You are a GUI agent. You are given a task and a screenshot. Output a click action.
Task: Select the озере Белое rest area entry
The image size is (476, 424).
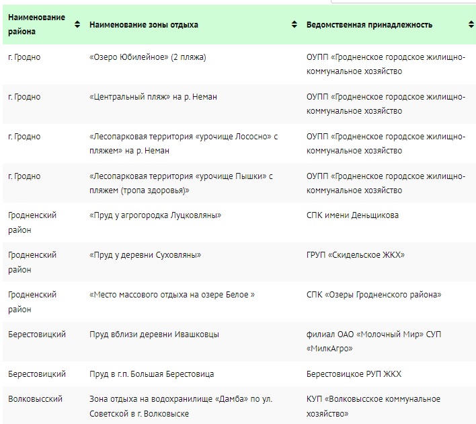coord(172,295)
